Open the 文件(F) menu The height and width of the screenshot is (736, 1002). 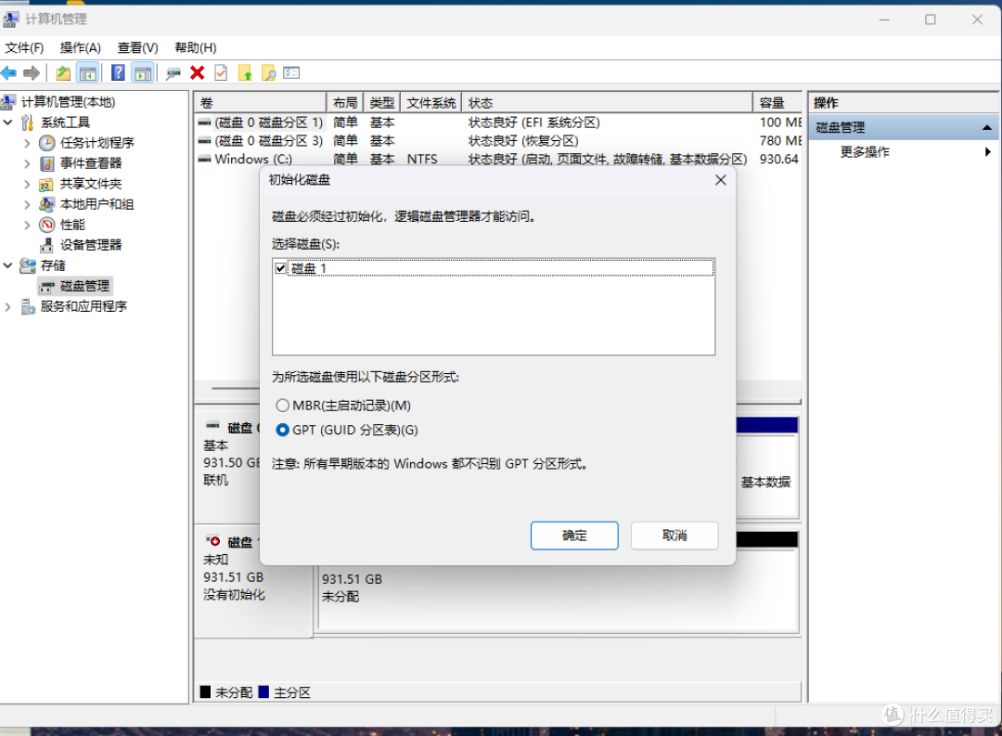point(24,48)
